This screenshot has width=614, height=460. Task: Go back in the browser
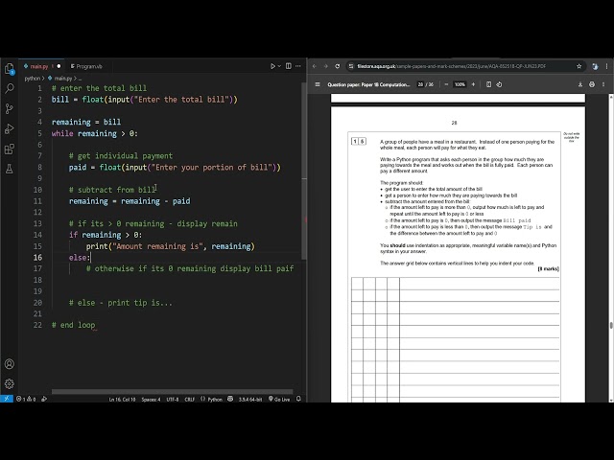tap(315, 66)
